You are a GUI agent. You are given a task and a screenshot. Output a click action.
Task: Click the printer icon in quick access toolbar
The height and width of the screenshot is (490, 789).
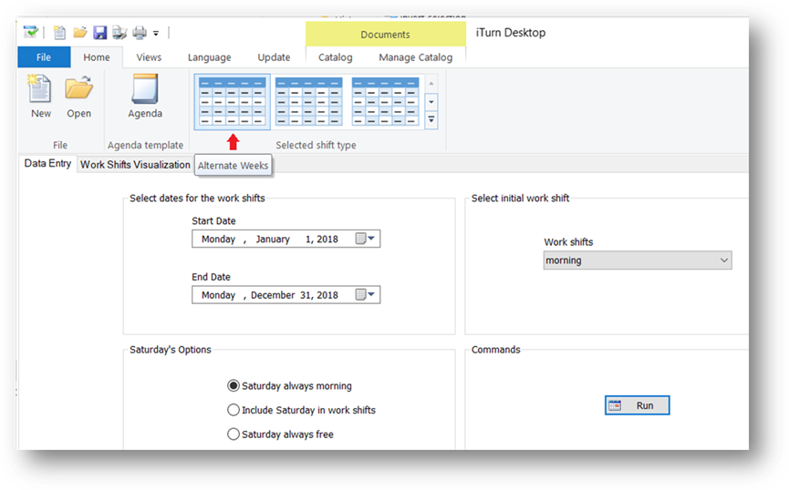point(140,33)
